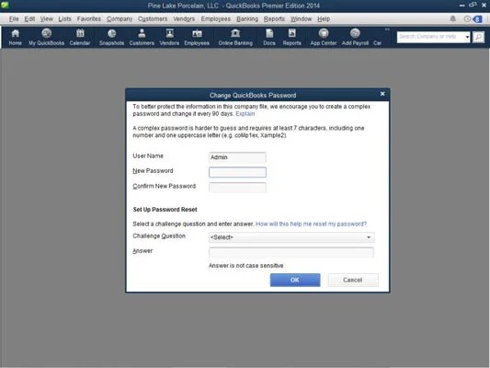This screenshot has height=368, width=490.
Task: Click the QuickBooks logo in title bar
Action: pos(5,5)
